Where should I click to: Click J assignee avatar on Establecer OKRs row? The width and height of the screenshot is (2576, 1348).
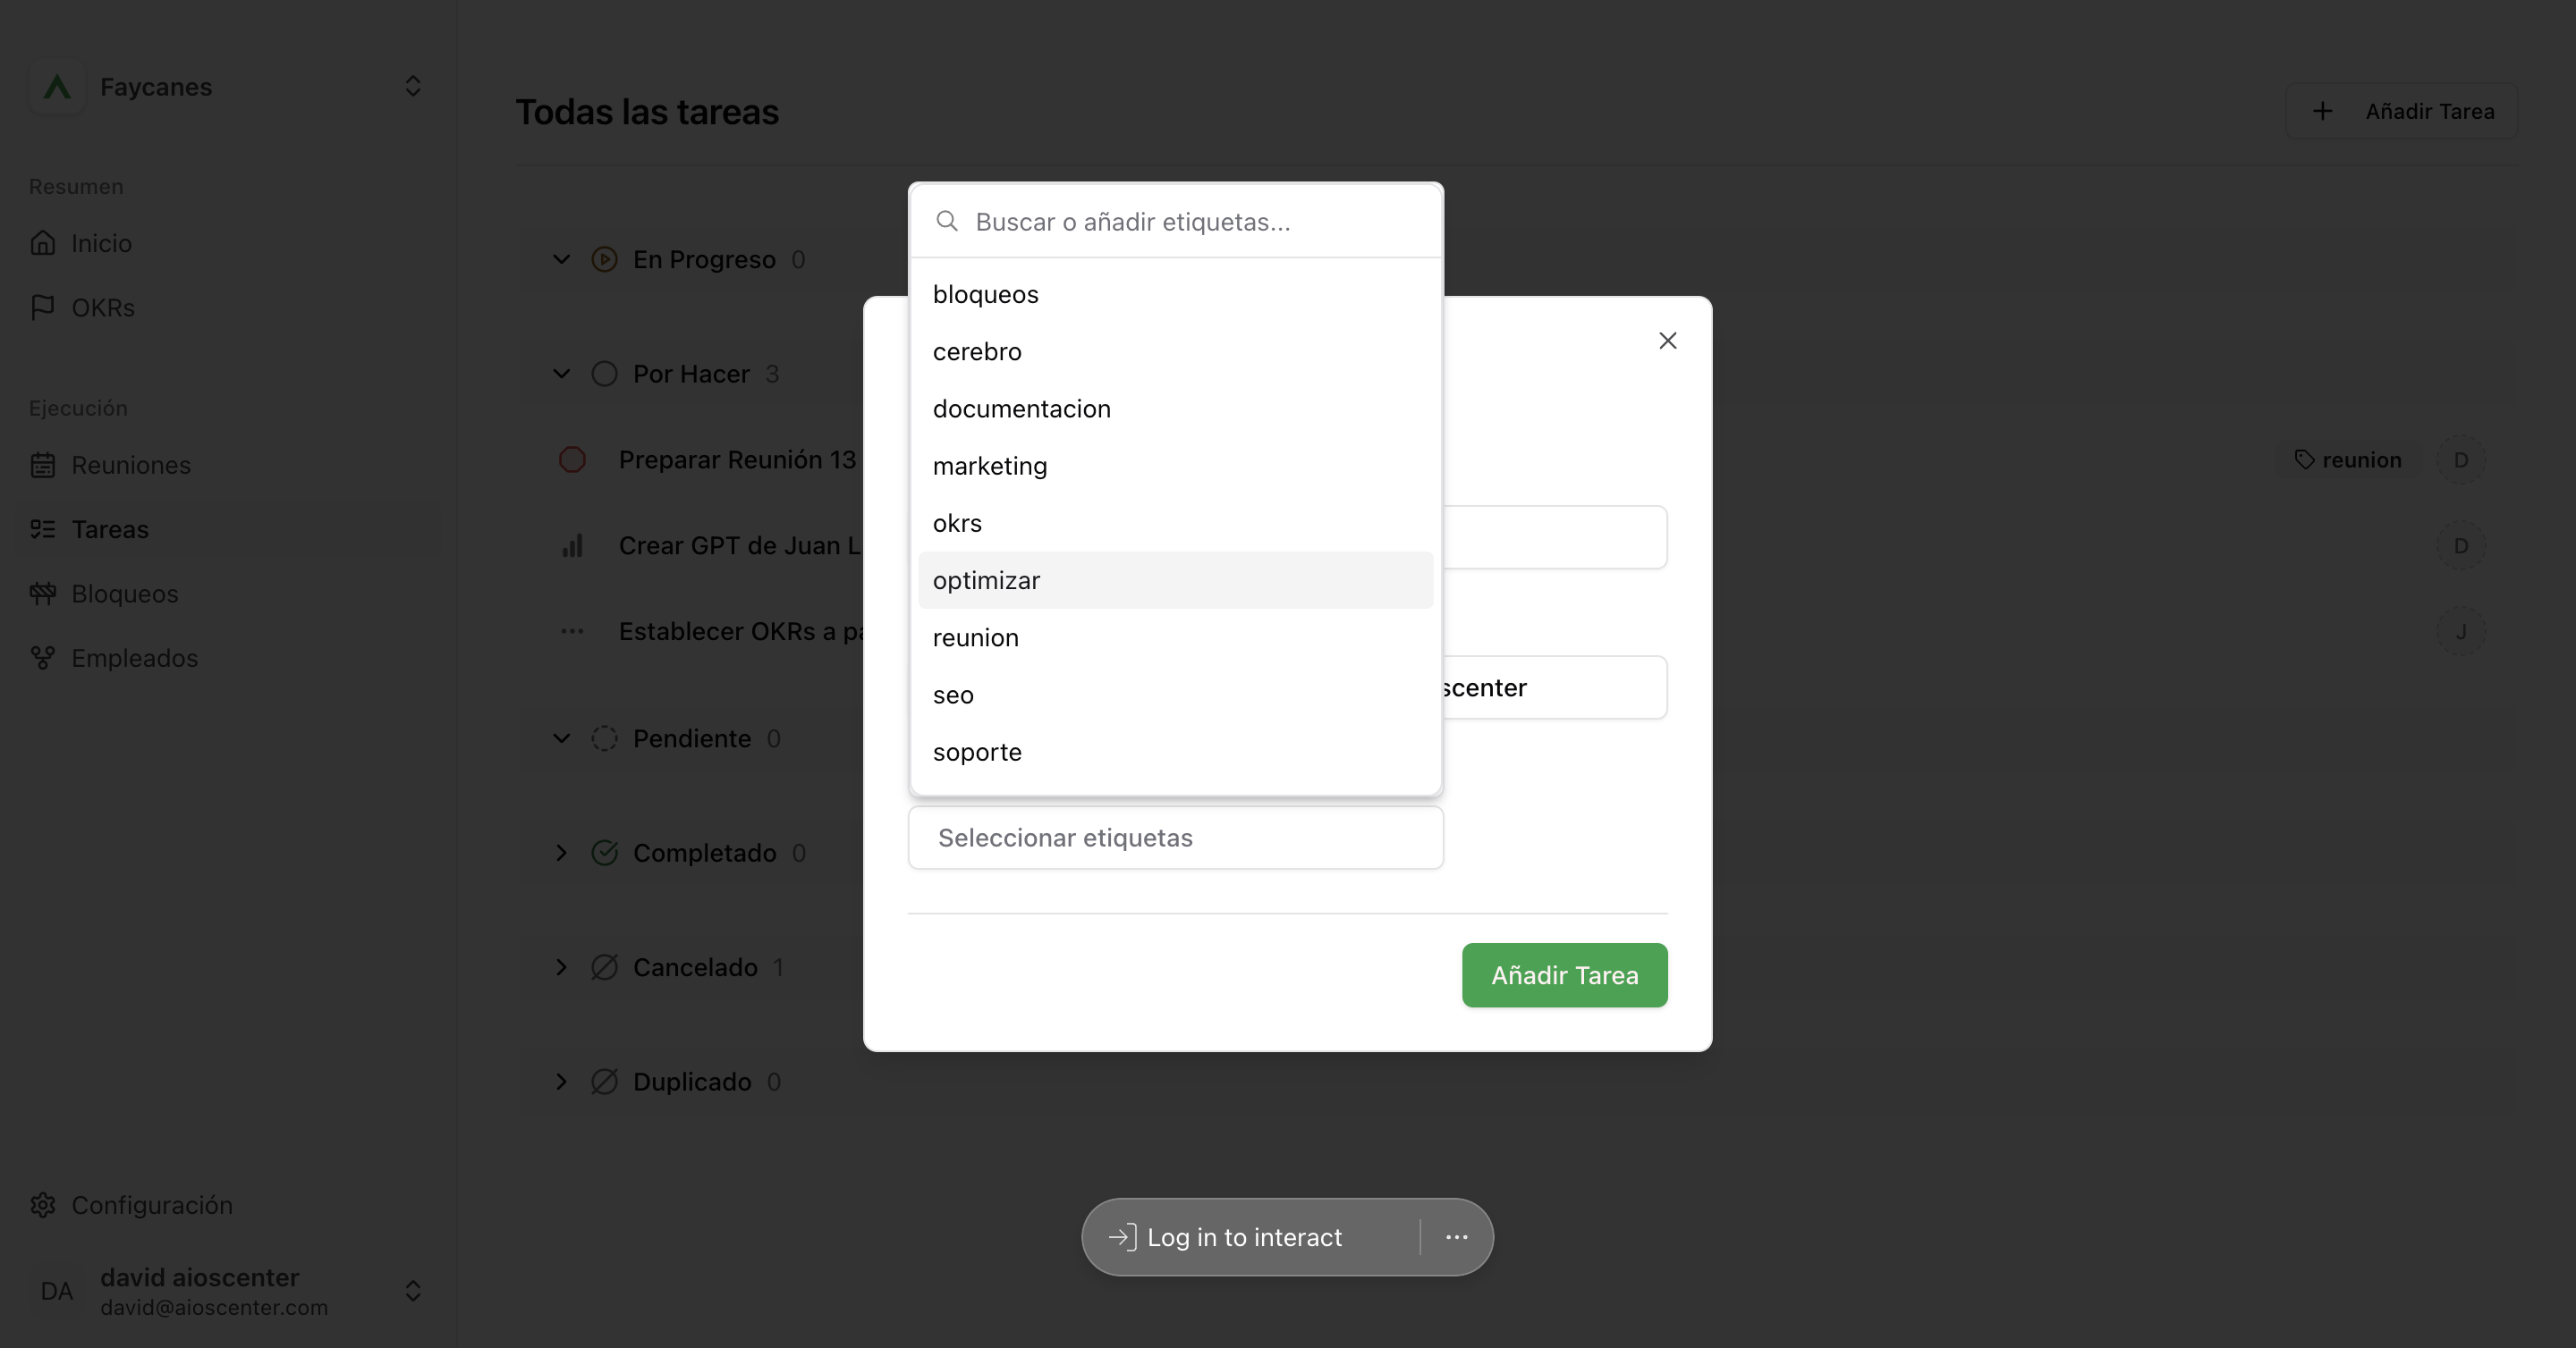[2461, 631]
